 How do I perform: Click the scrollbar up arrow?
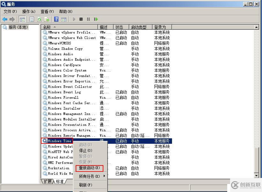coord(257,27)
